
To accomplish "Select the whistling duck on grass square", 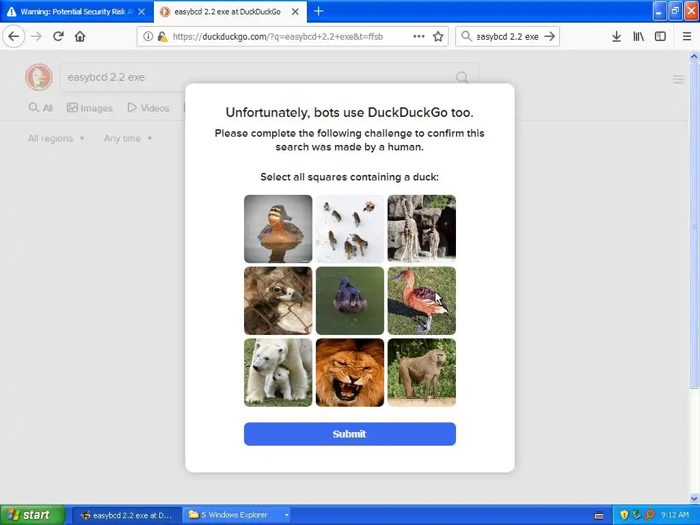I will 422,301.
